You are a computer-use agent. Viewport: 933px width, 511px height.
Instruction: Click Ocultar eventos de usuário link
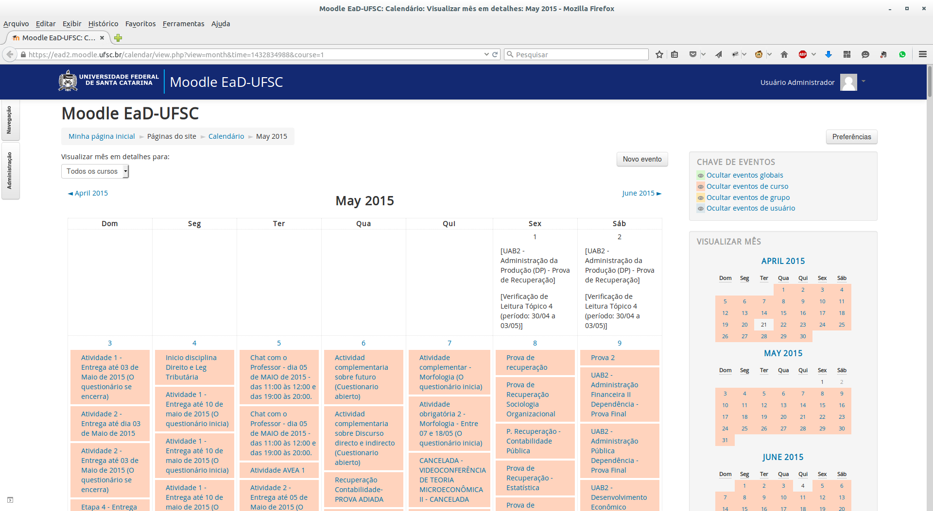[751, 208]
